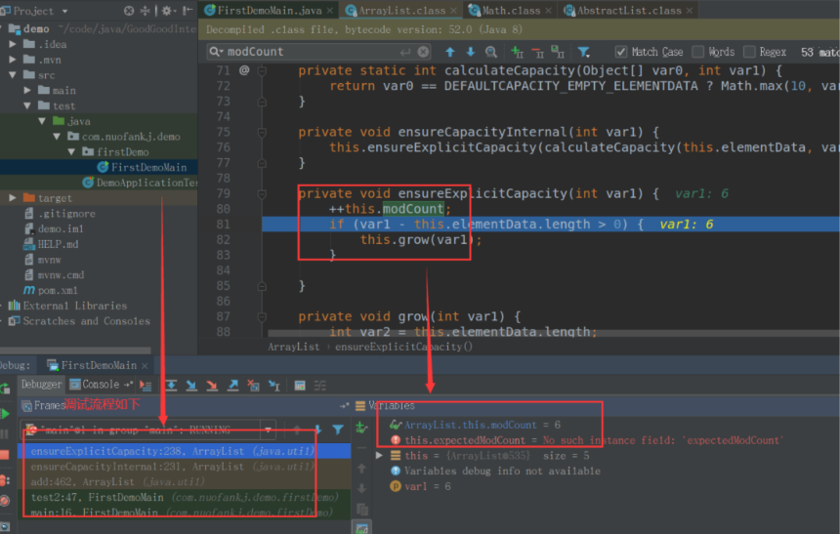Open the Console tab
The image size is (840, 534).
pyautogui.click(x=101, y=385)
